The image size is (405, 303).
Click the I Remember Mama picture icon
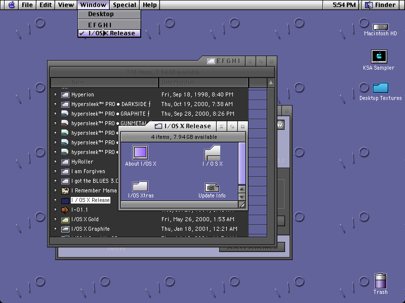(x=65, y=191)
